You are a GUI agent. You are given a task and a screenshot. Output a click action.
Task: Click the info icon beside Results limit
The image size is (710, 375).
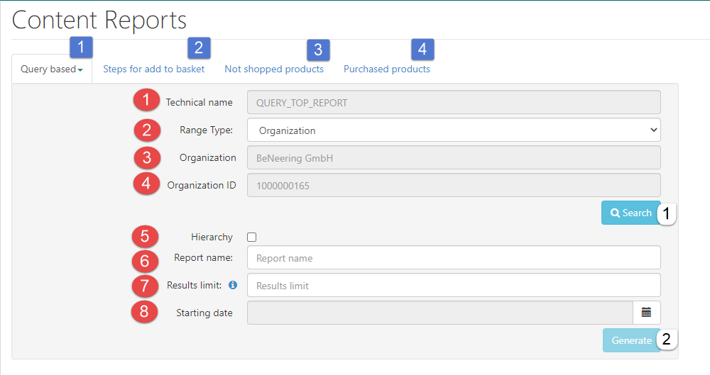coord(232,286)
